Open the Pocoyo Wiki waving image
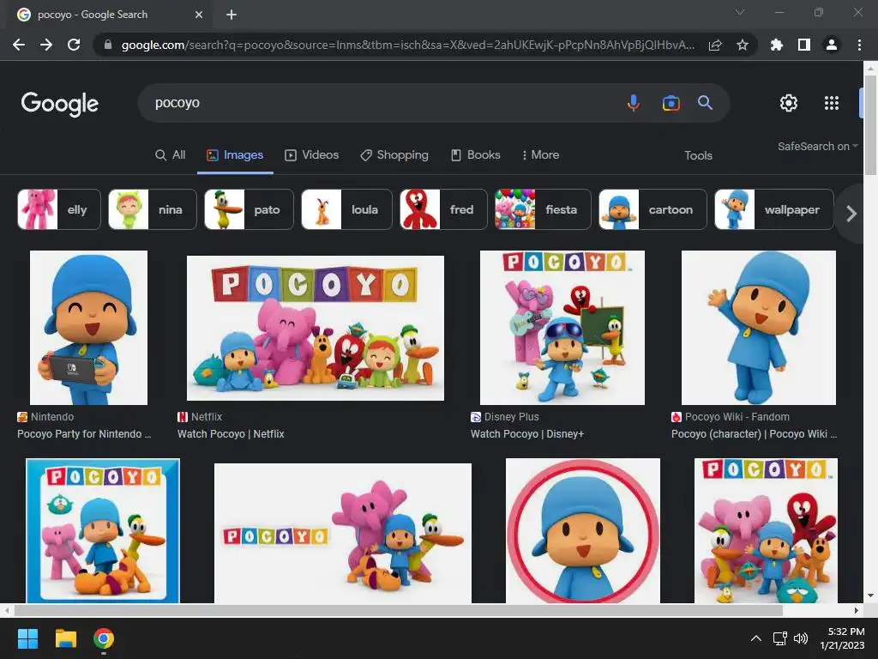The width and height of the screenshot is (878, 659). point(759,328)
